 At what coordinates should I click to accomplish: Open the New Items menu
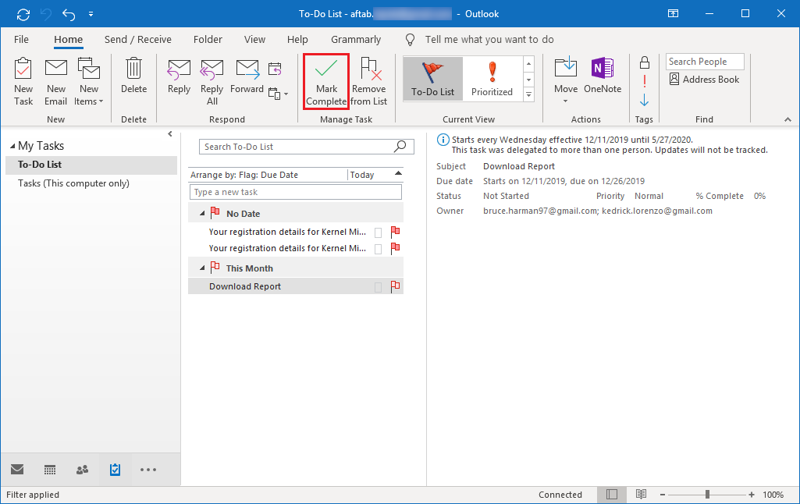(89, 82)
